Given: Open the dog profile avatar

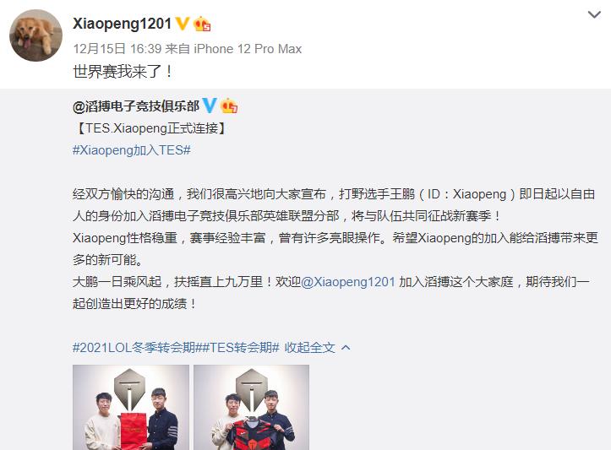Looking at the screenshot, I should pos(35,35).
